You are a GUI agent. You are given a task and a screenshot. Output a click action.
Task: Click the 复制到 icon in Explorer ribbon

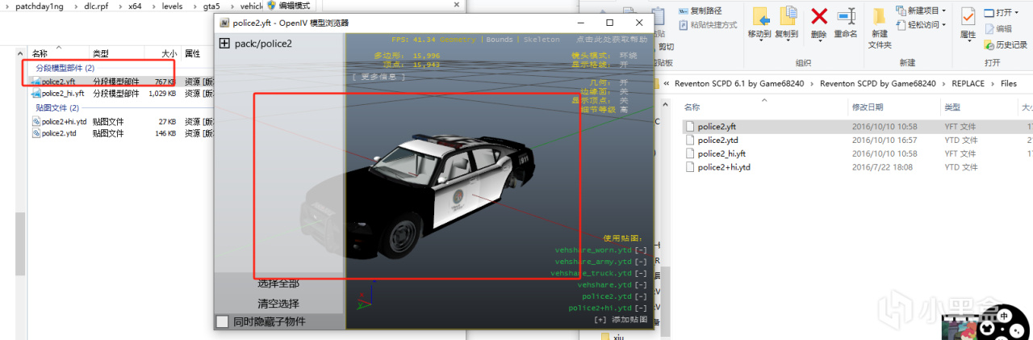[787, 16]
